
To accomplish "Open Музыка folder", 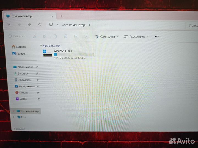I will click(22, 93).
